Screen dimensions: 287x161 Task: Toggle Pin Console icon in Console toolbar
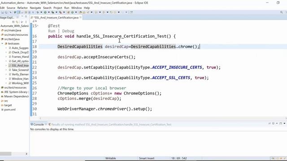pyautogui.click(x=270, y=123)
